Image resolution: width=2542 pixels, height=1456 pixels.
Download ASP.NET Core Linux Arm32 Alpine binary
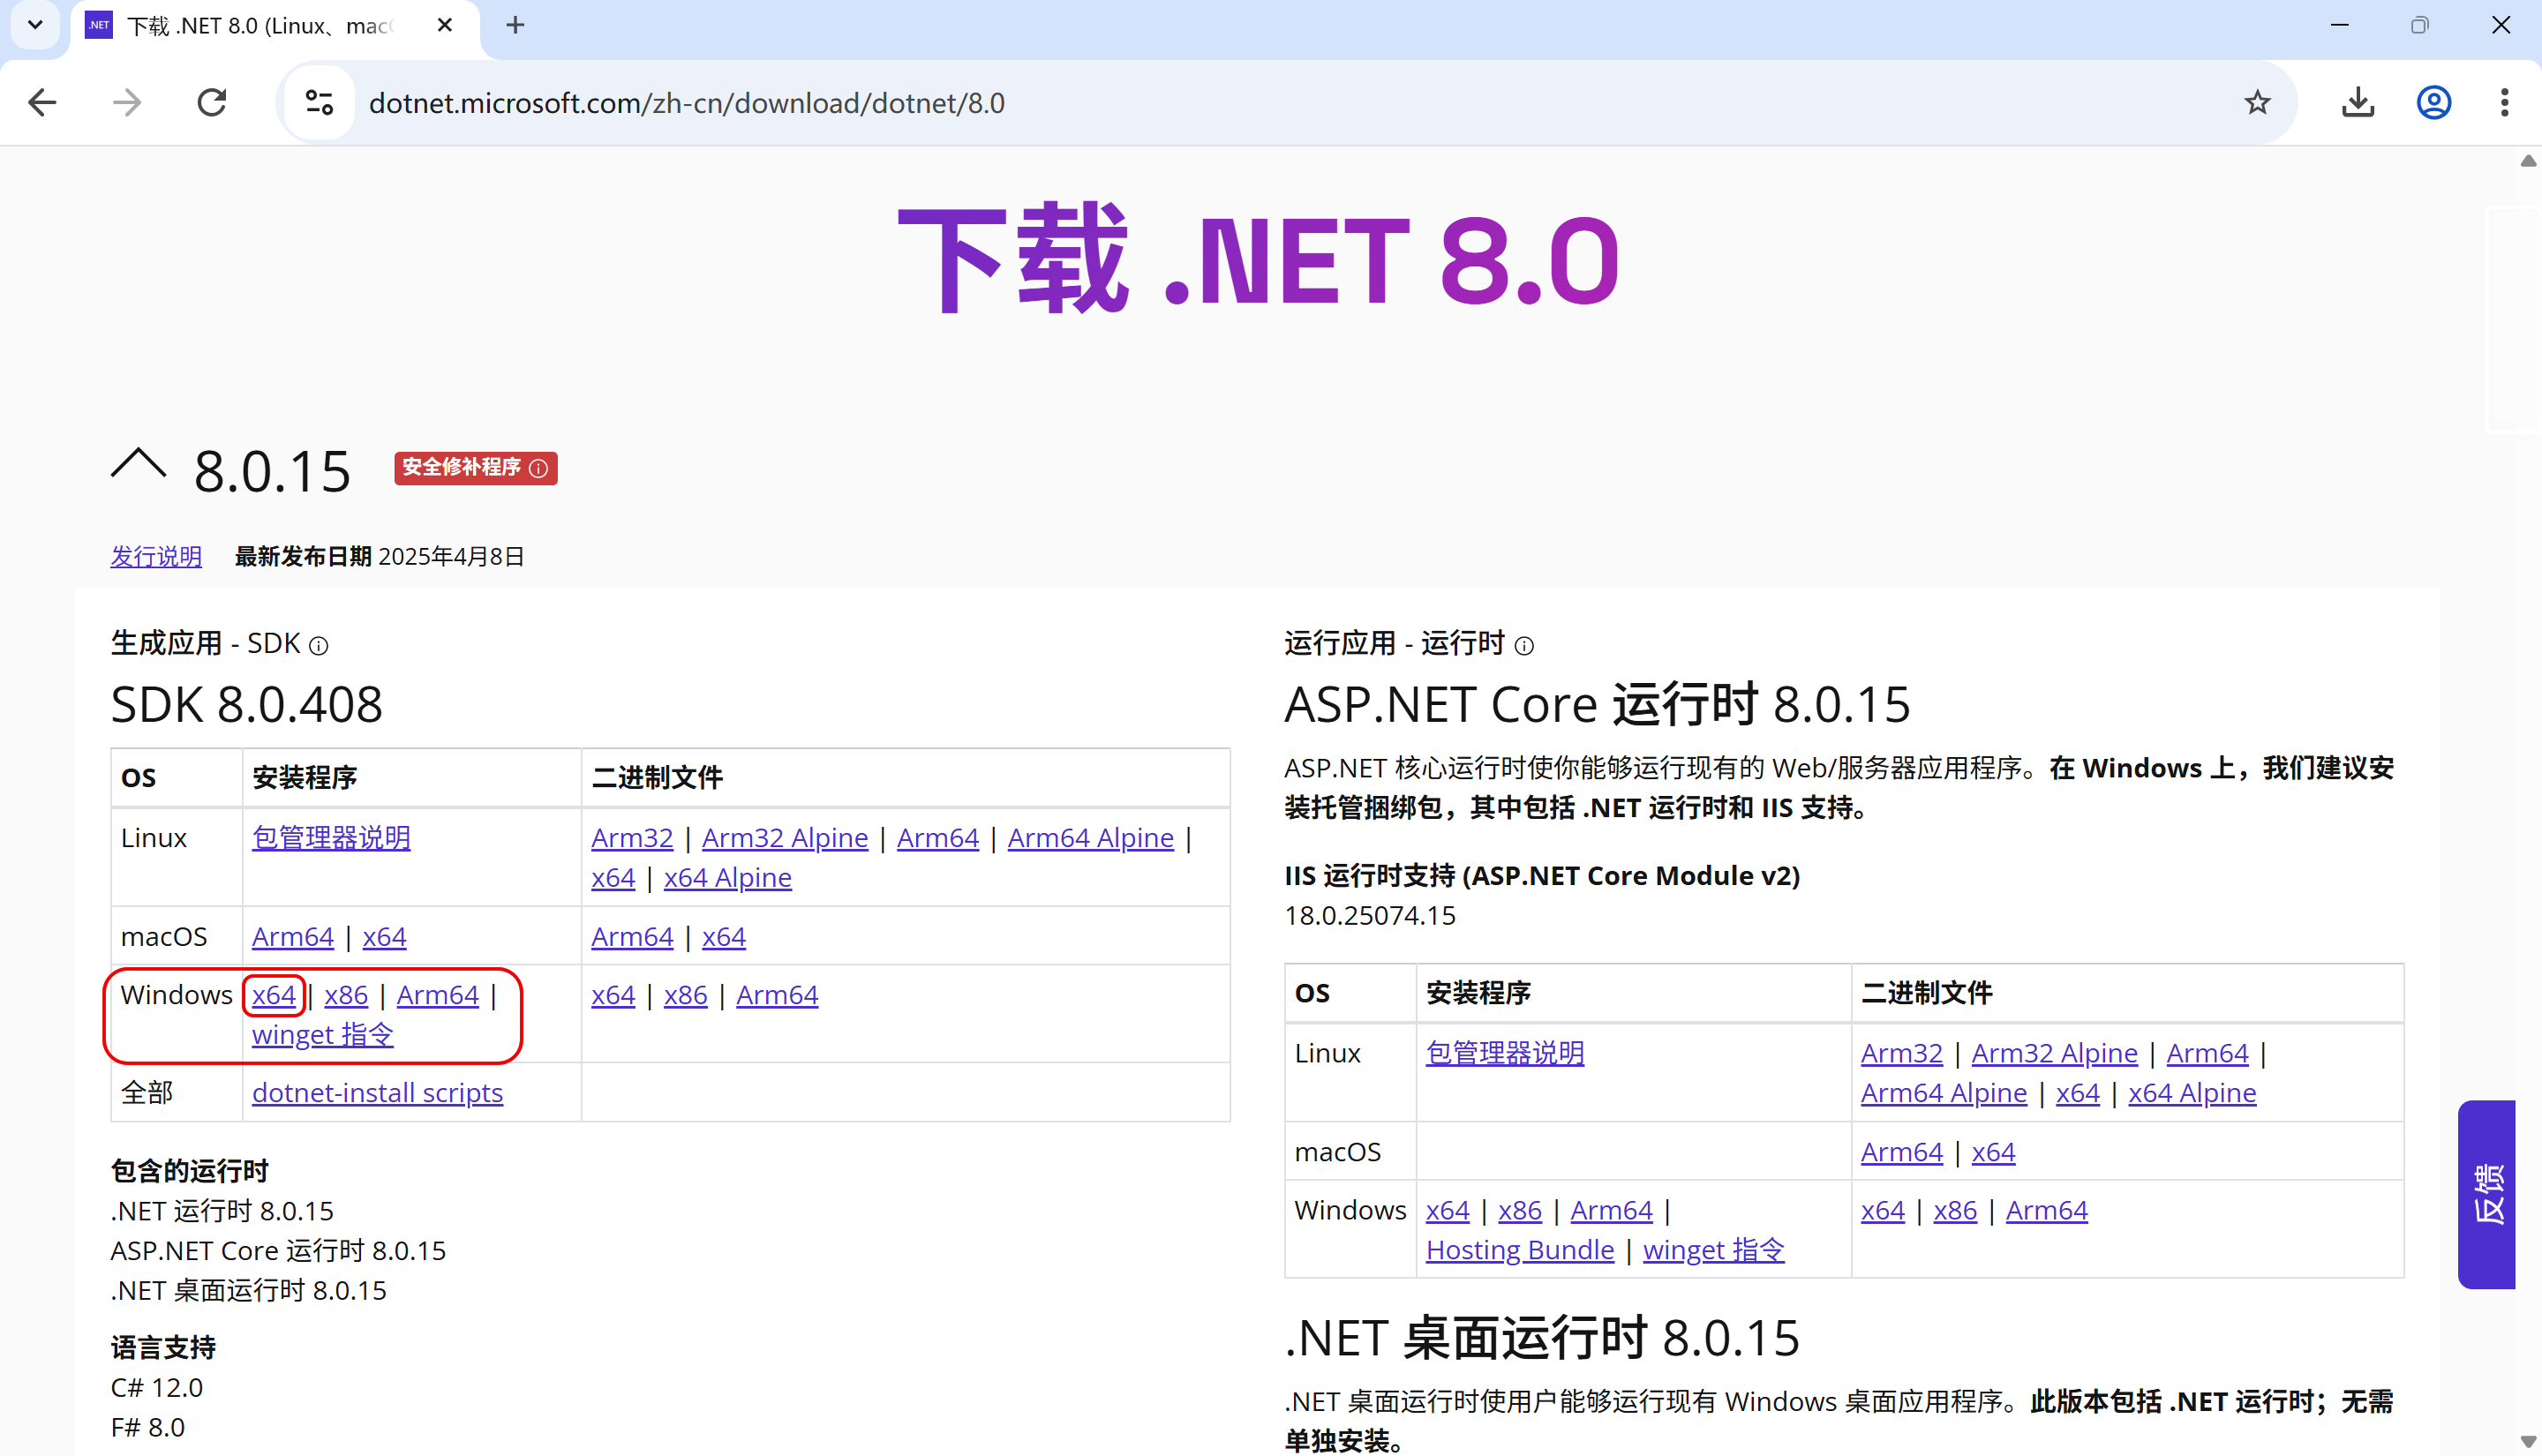(2054, 1053)
